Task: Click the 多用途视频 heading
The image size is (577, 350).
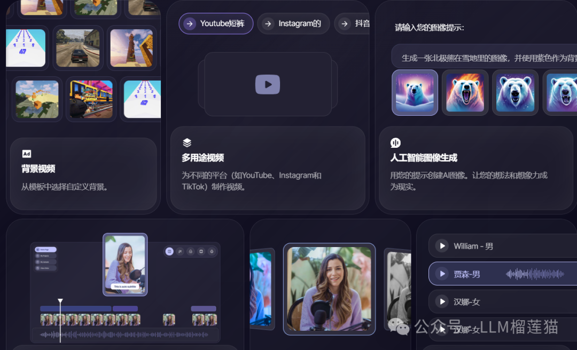Action: [203, 158]
